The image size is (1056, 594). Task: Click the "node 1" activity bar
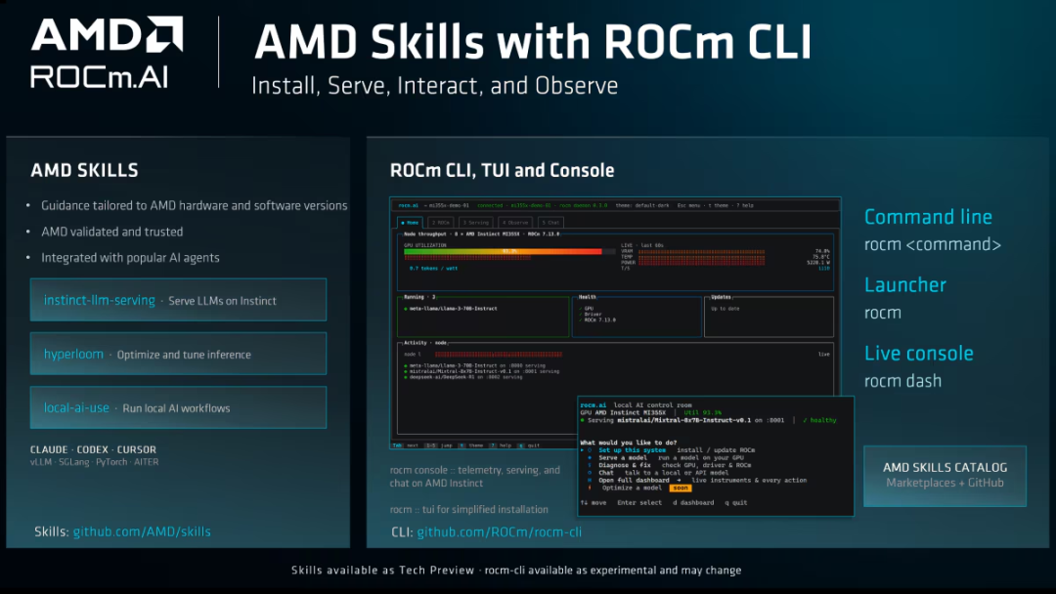coord(499,355)
